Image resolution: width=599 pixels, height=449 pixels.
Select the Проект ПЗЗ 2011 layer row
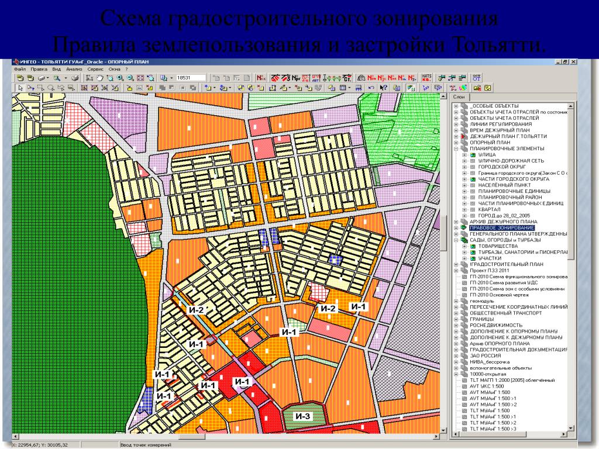490,270
